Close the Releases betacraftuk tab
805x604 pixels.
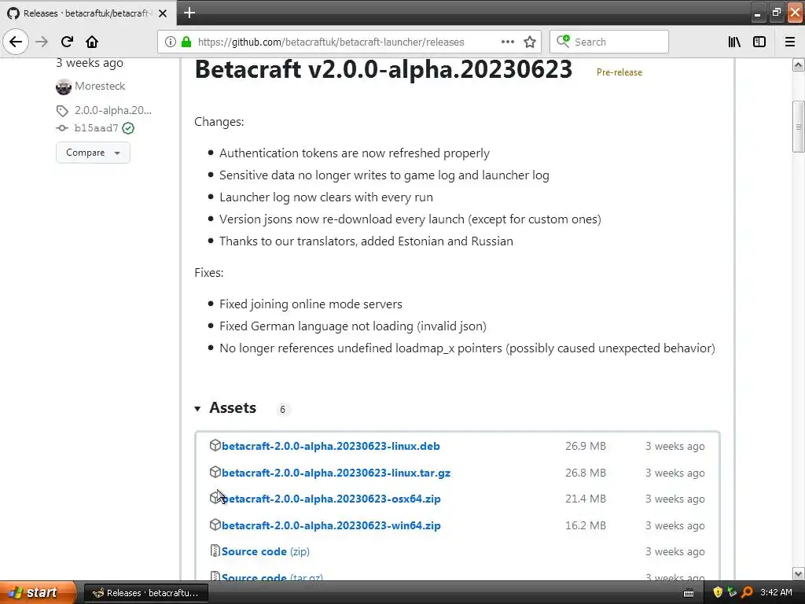tap(163, 13)
